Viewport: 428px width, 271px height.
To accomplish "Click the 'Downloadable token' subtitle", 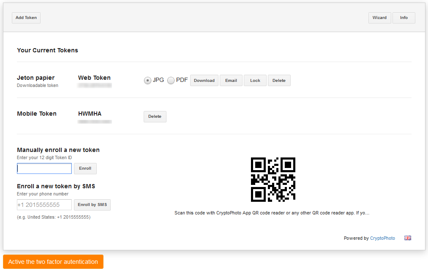I will (38, 85).
